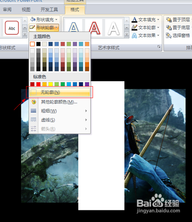Click the Weight line thickness icon
The height and width of the screenshot is (222, 192).
click(x=34, y=111)
